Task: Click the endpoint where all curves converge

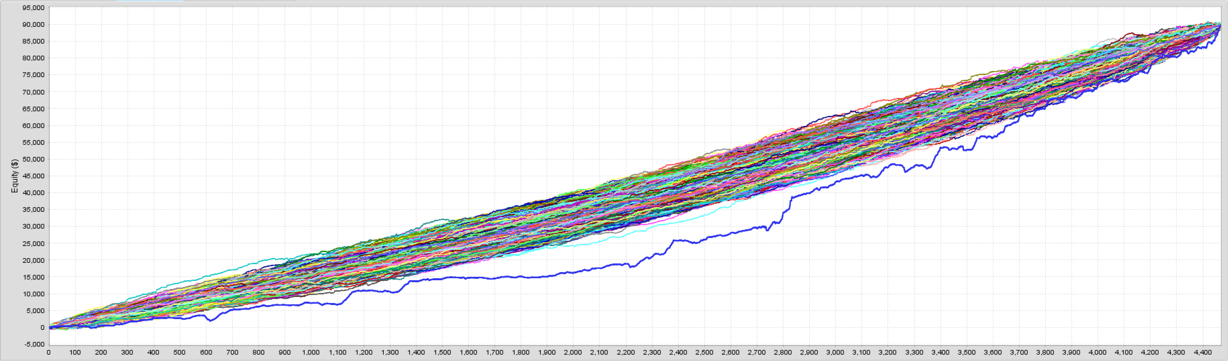Action: point(1219,26)
